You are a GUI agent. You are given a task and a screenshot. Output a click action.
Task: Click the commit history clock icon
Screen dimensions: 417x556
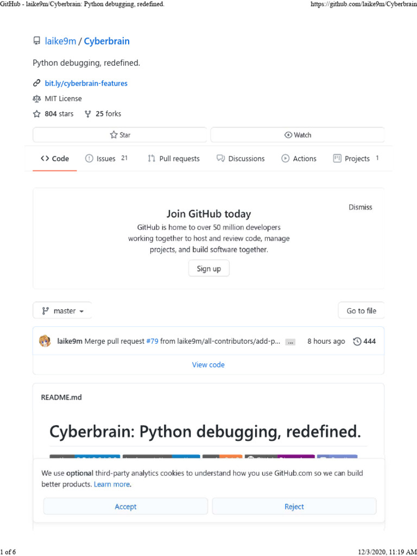(x=357, y=342)
